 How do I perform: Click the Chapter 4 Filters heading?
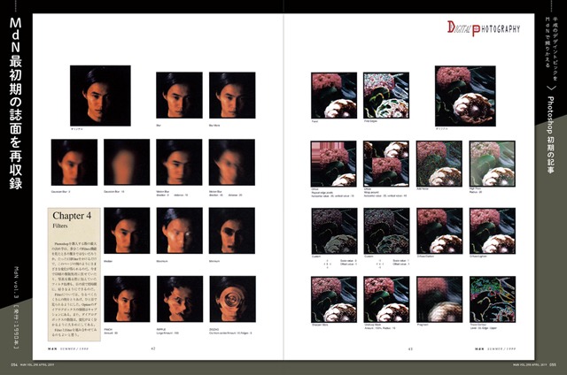pyautogui.click(x=73, y=218)
